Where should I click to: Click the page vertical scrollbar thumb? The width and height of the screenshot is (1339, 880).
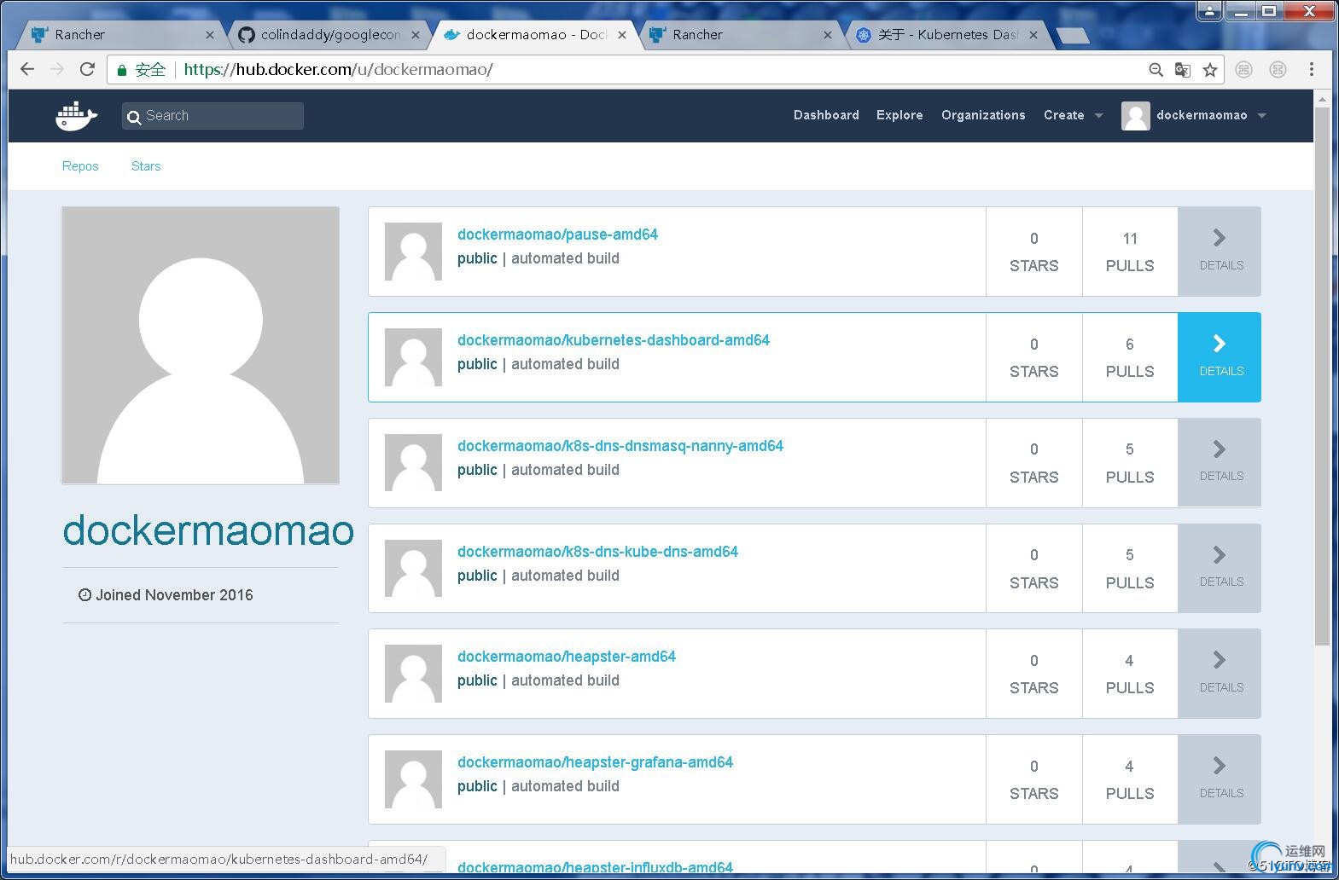coord(1322,375)
